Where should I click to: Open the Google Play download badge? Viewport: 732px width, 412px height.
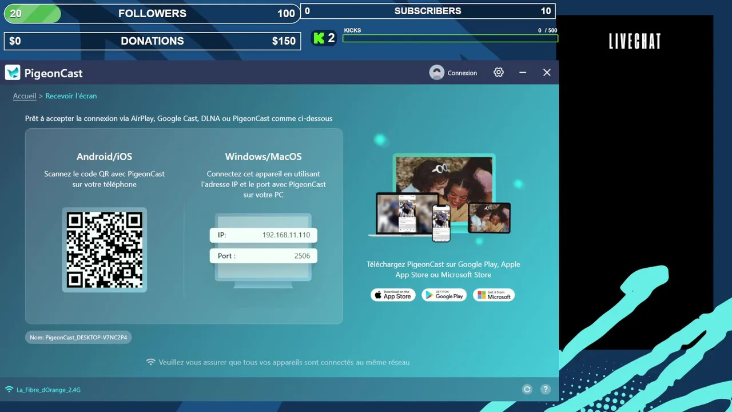(x=444, y=295)
